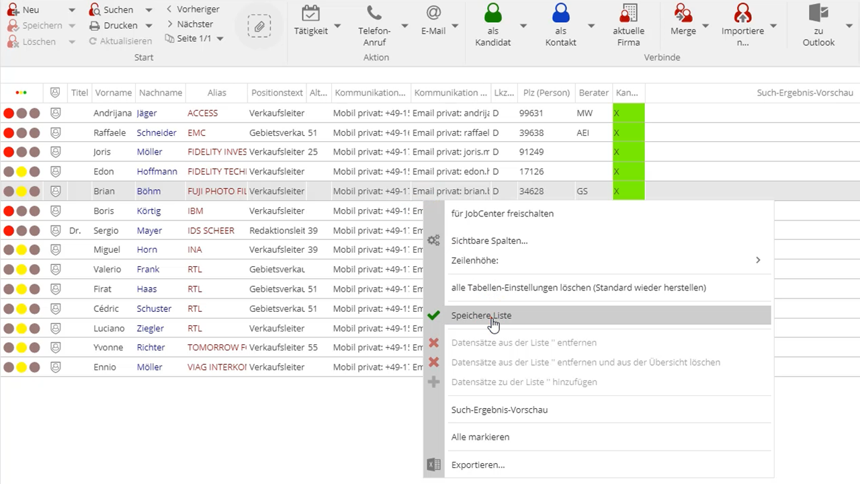Open the dropdown arrow next to Suchen
Viewport: 860px width, 484px height.
tap(149, 10)
